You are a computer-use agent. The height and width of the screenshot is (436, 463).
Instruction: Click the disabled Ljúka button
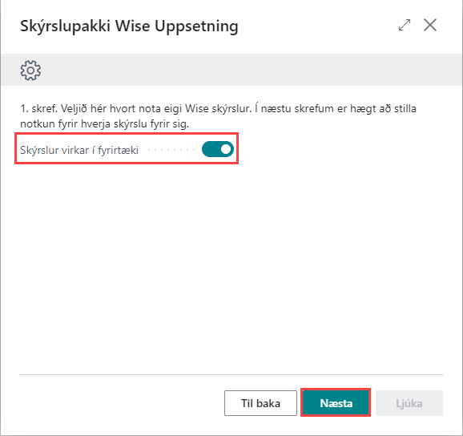point(409,403)
